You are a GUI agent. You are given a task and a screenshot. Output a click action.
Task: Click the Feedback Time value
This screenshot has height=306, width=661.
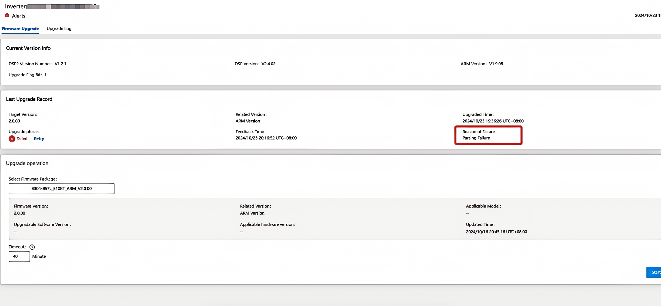pos(266,138)
